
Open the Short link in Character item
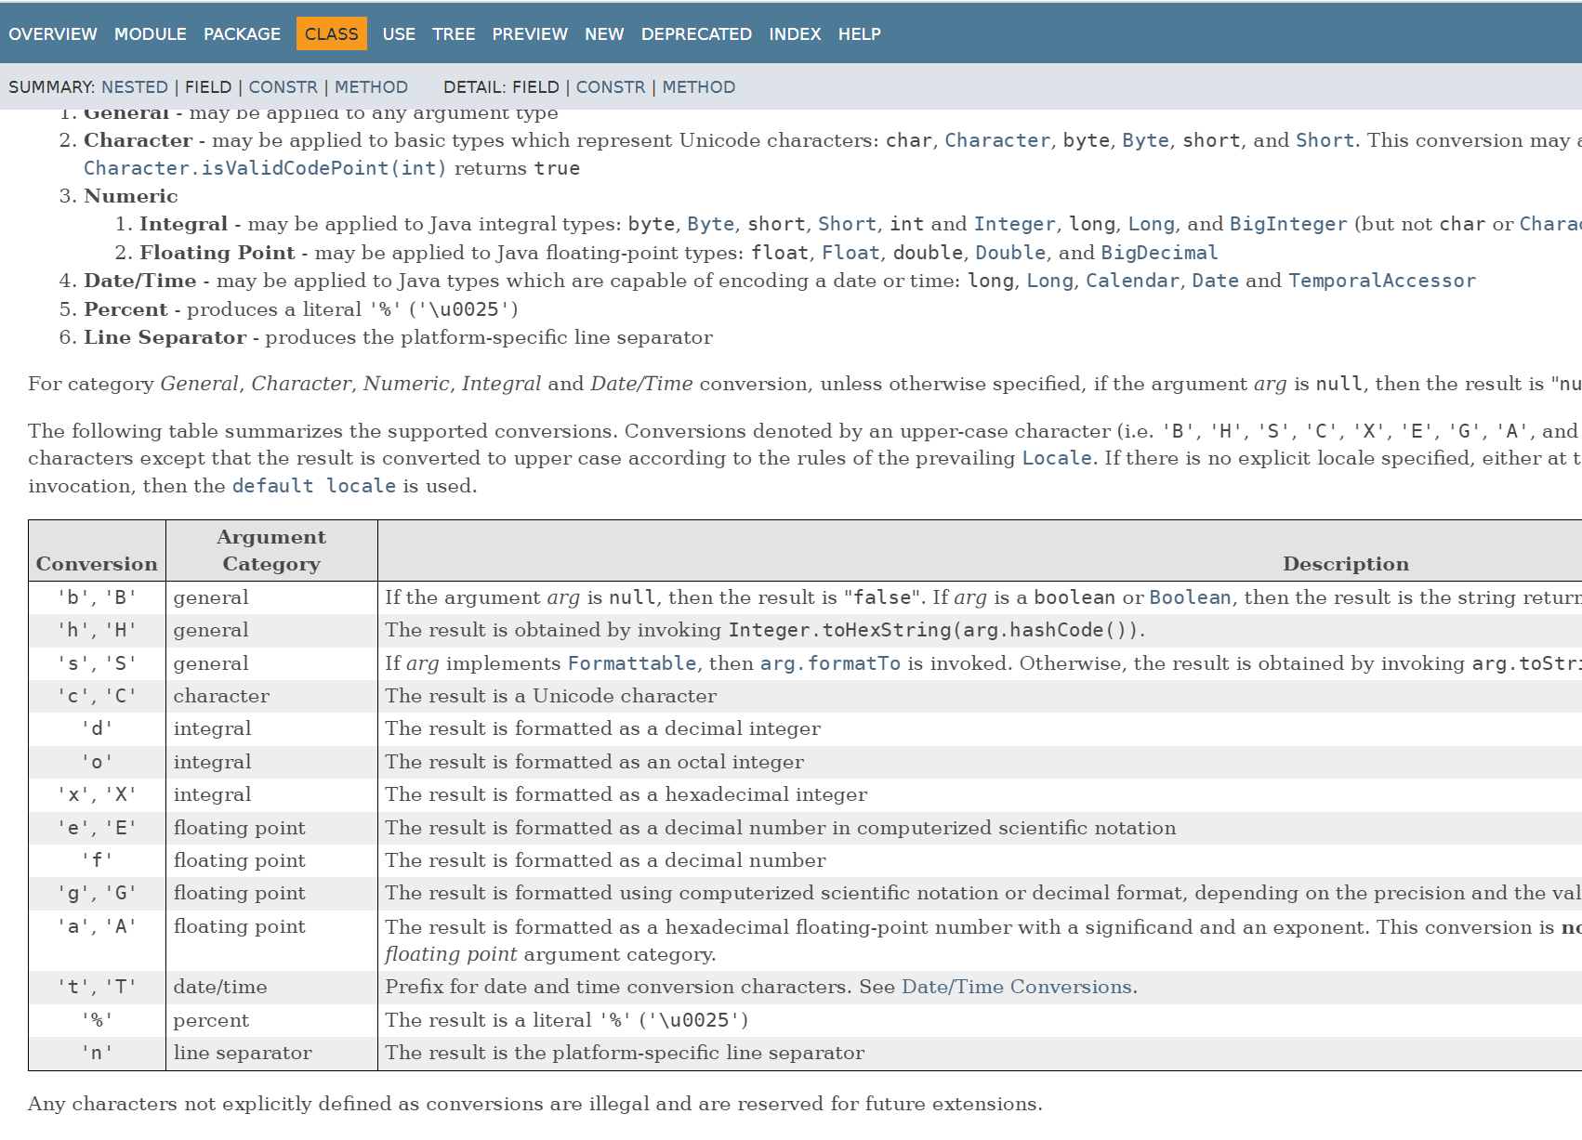(1325, 140)
